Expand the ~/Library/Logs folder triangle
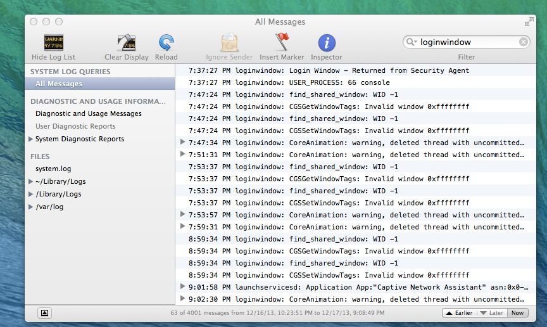 click(x=30, y=181)
